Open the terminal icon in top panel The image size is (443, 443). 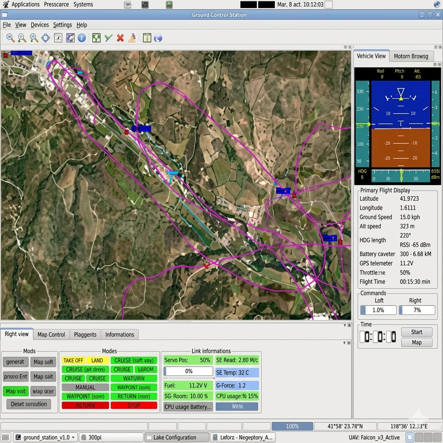pos(145,5)
